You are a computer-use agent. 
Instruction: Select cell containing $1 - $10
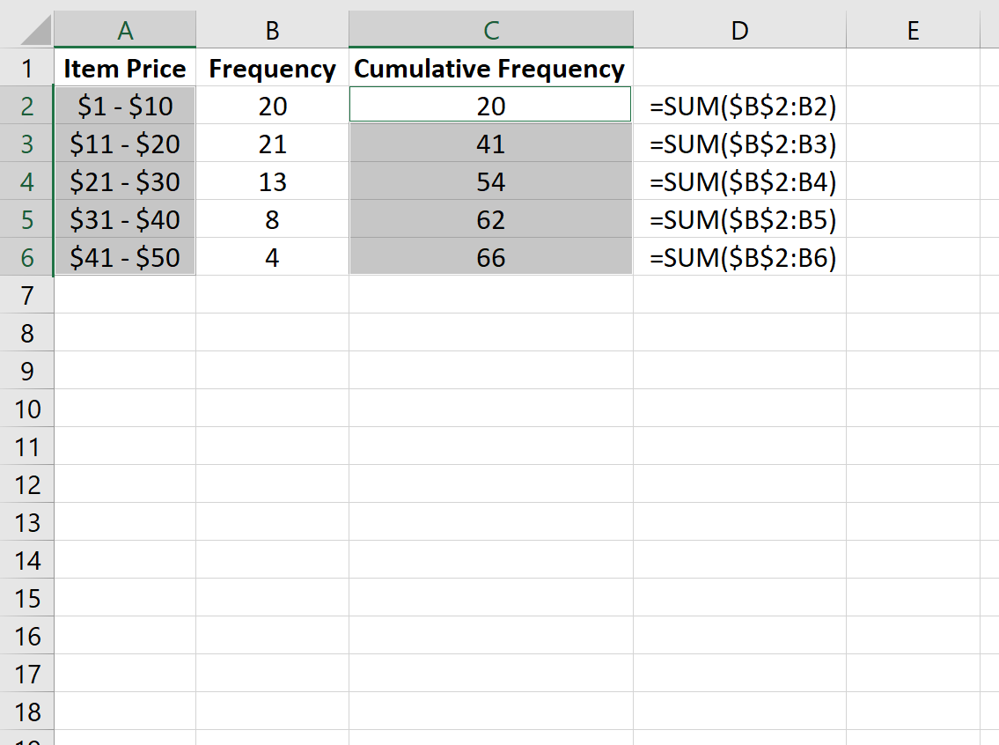pyautogui.click(x=125, y=107)
